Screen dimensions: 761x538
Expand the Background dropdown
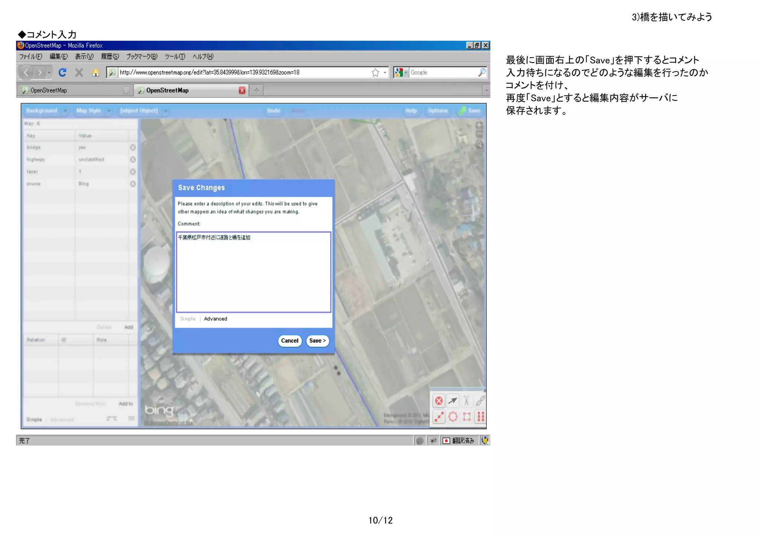[x=65, y=111]
